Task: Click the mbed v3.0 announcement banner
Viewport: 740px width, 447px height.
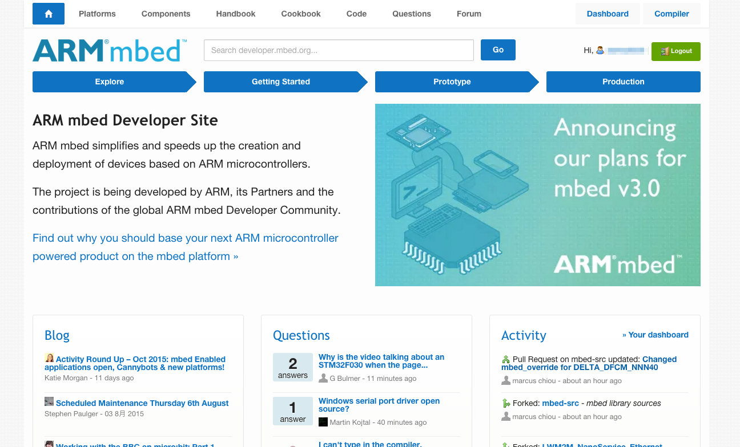Action: pyautogui.click(x=537, y=194)
